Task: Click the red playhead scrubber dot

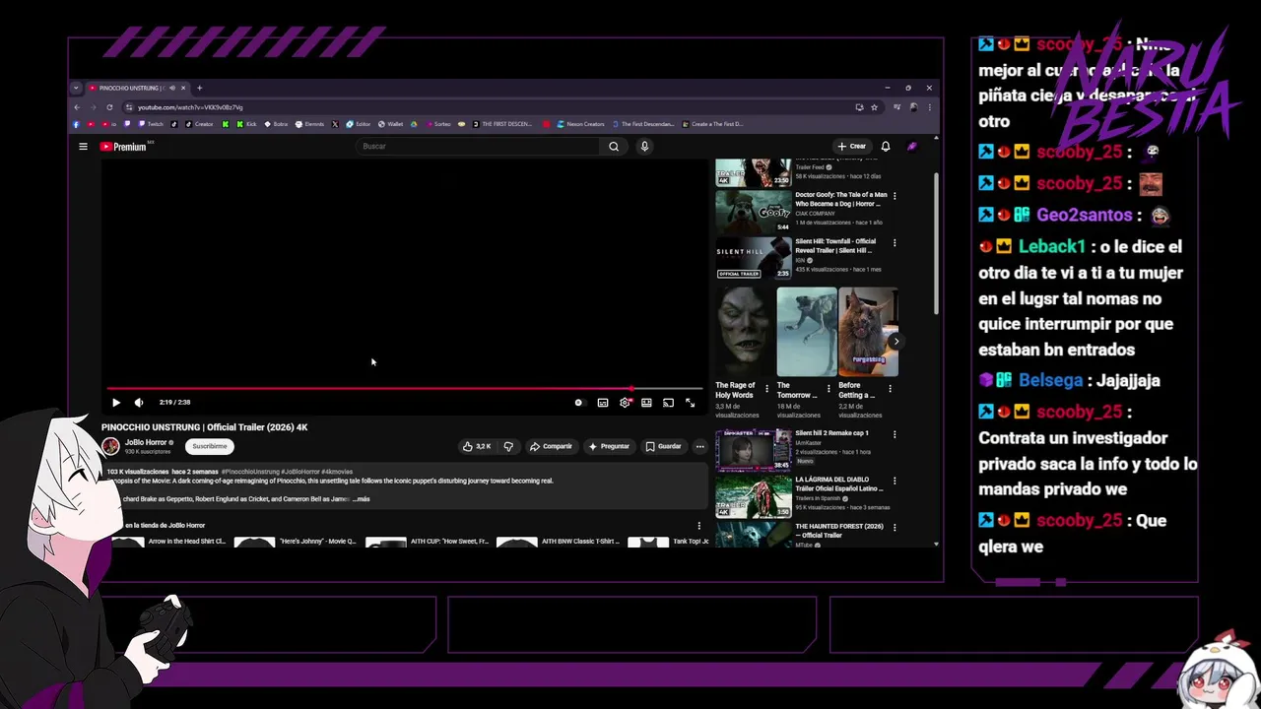Action: (631, 389)
